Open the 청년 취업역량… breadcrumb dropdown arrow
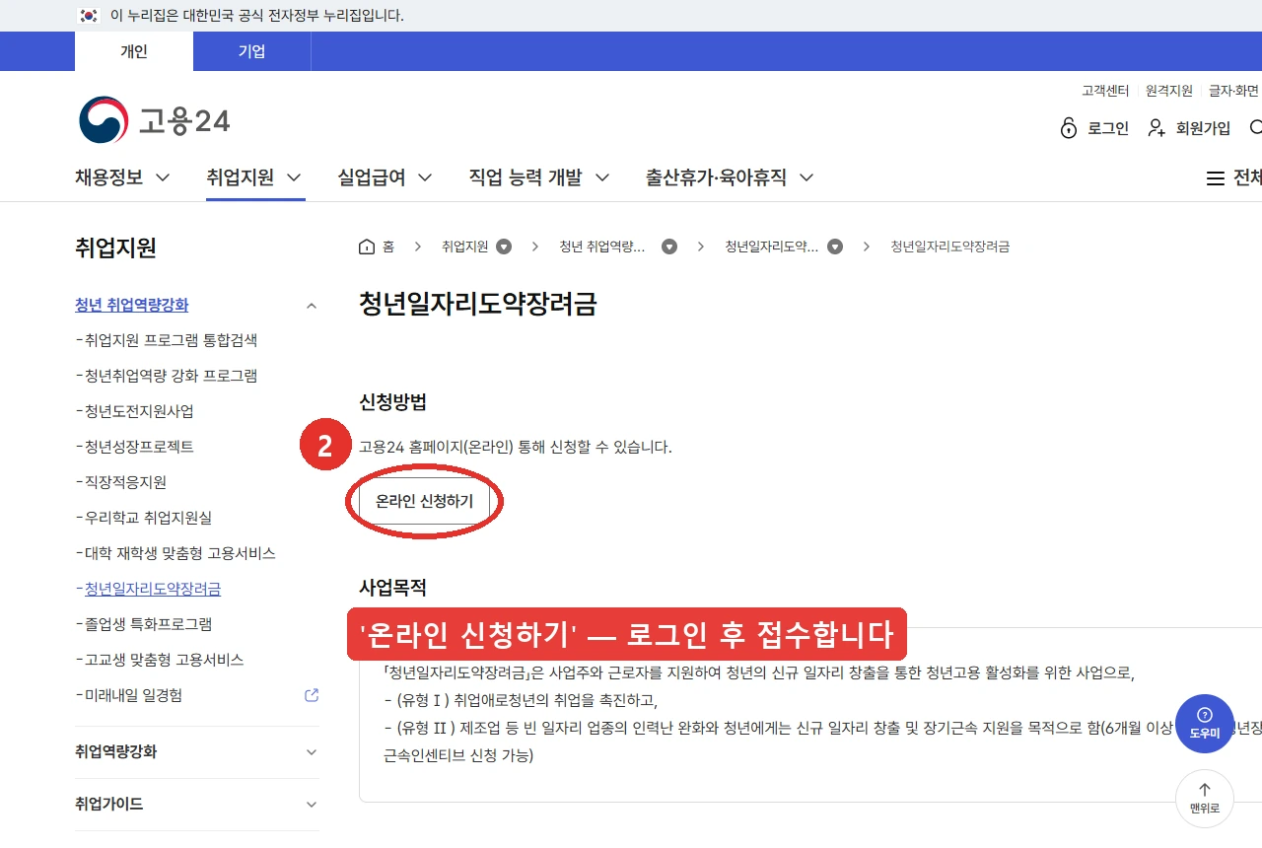Screen dimensions: 1262x848 point(669,247)
